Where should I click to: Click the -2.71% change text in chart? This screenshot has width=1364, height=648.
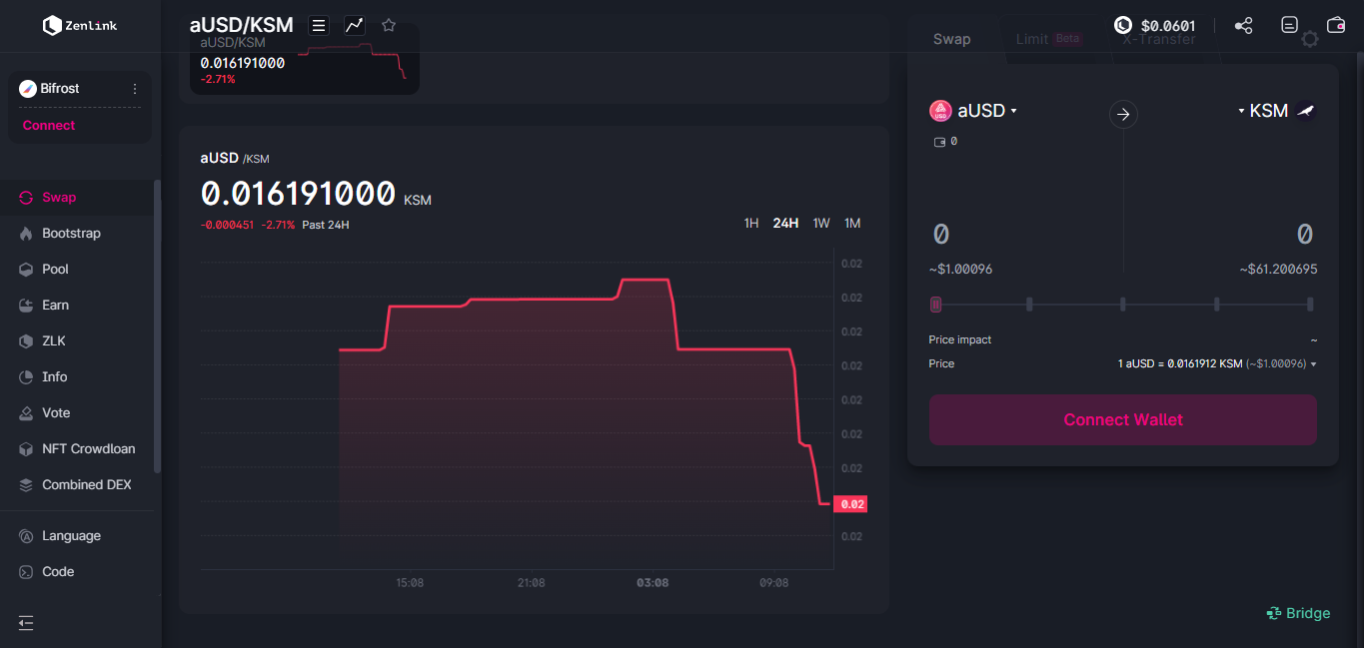(278, 225)
